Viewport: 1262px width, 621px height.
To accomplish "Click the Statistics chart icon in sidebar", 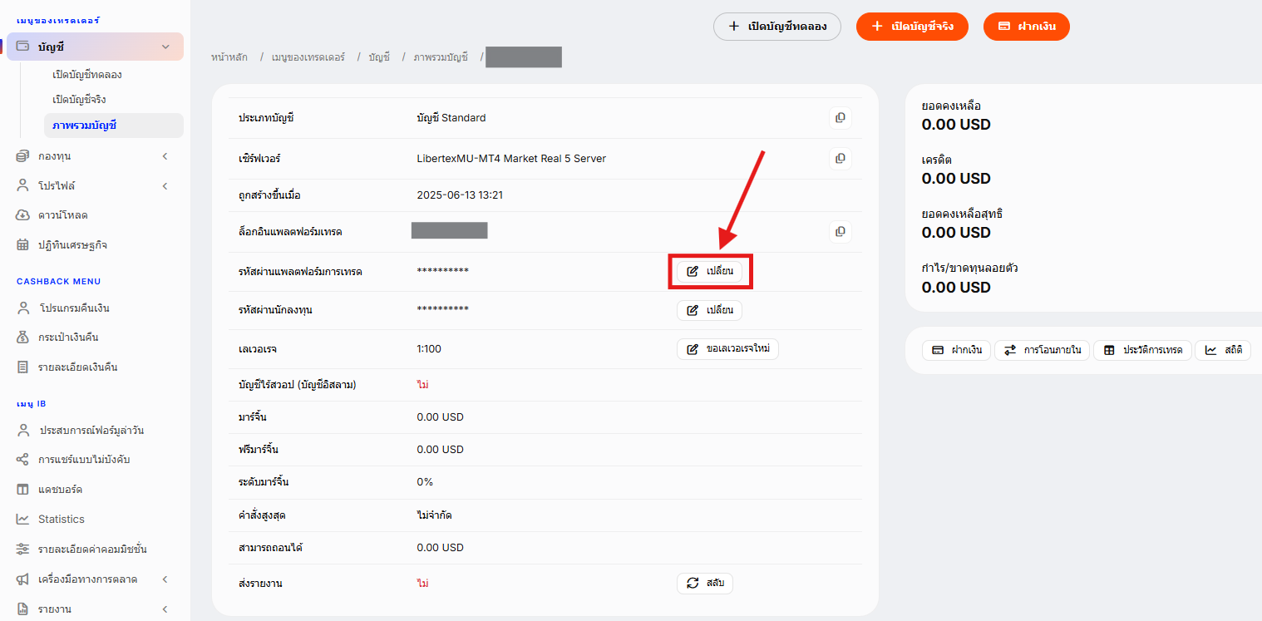I will pos(23,519).
